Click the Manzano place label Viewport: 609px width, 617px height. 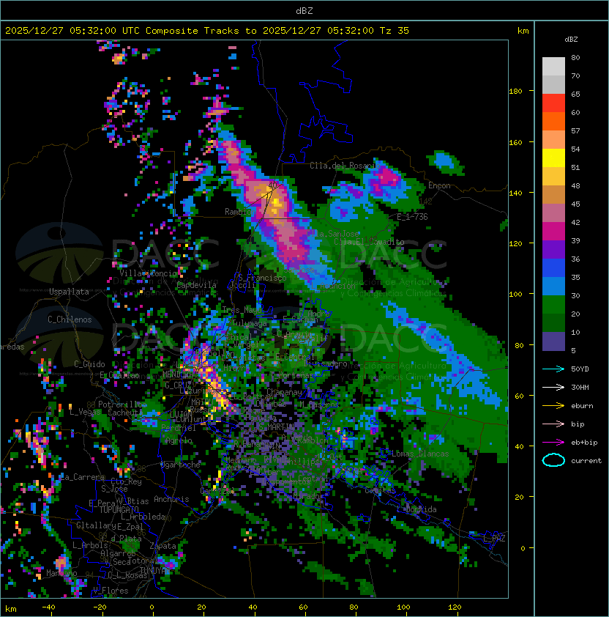coord(61,573)
